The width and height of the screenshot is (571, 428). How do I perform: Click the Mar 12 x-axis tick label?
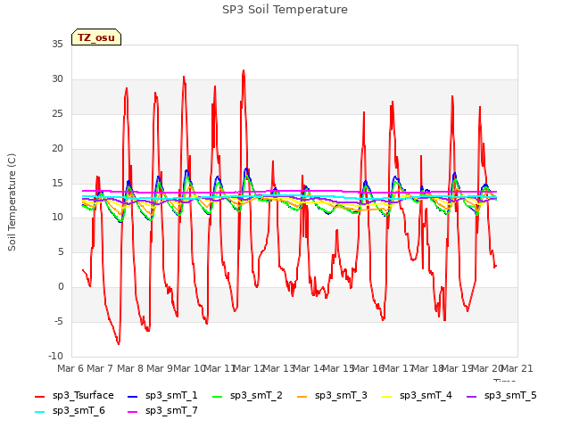pyautogui.click(x=249, y=368)
